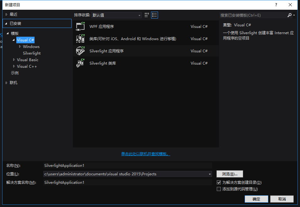Viewport: 300px width, 207px height.
Task: Select Visual Basic tree item
Action: [28, 60]
